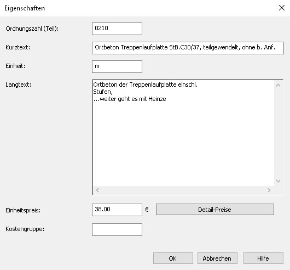Viewport: 290px width, 270px height.
Task: Click the Einheitspreis field with 38.00
Action: [x=117, y=210]
